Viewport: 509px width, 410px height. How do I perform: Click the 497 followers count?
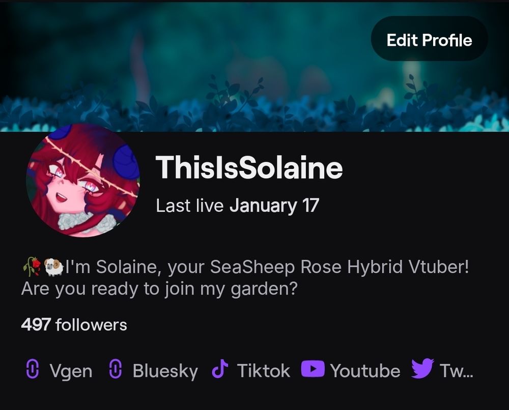74,325
